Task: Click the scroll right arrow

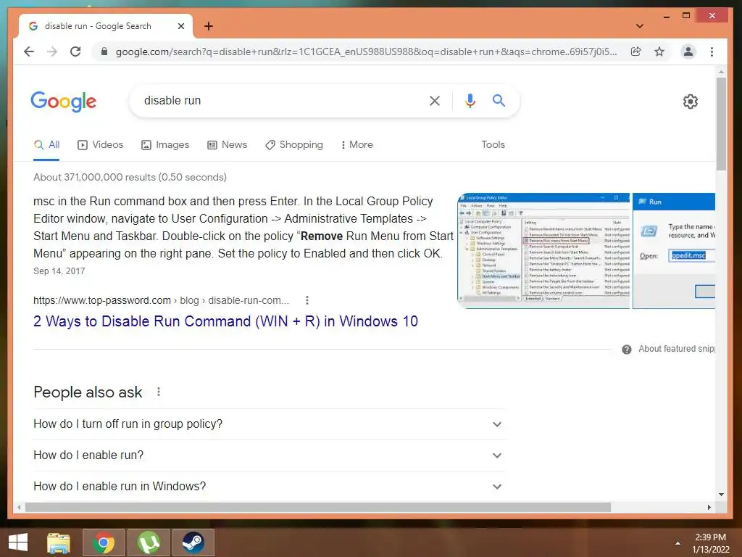Action: 709,507
